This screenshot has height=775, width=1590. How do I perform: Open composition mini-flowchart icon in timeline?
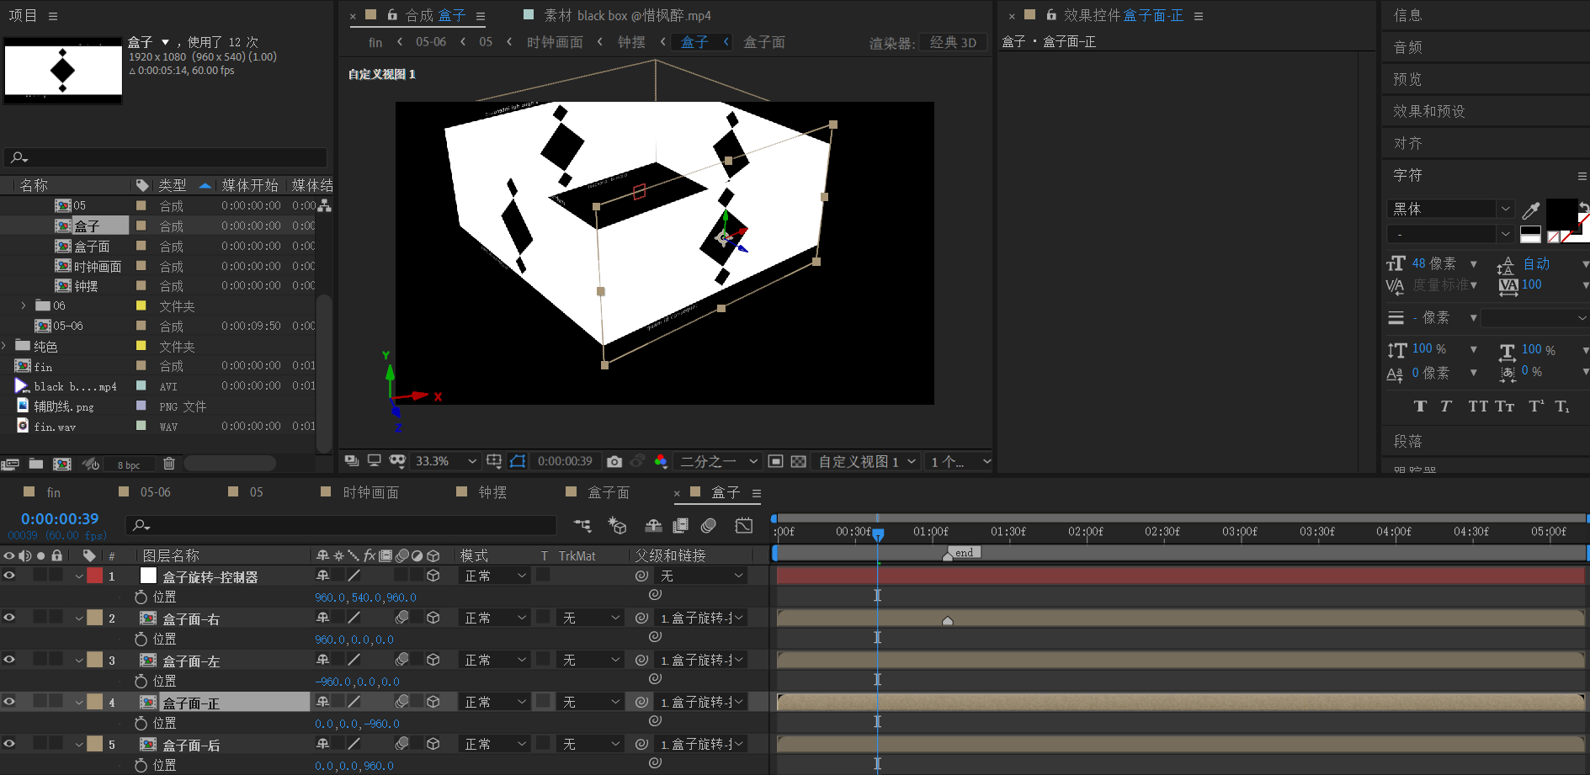(582, 525)
